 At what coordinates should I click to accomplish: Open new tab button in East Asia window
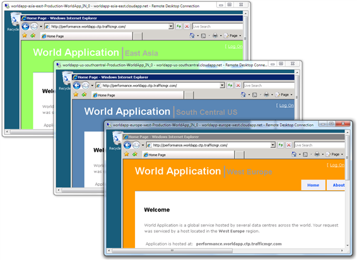click(x=138, y=36)
